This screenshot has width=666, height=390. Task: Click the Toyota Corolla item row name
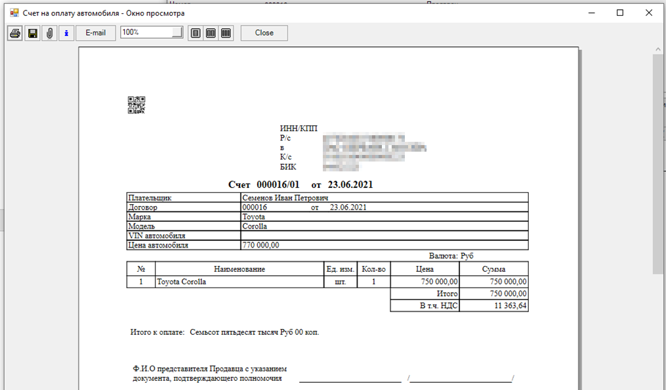coord(181,282)
